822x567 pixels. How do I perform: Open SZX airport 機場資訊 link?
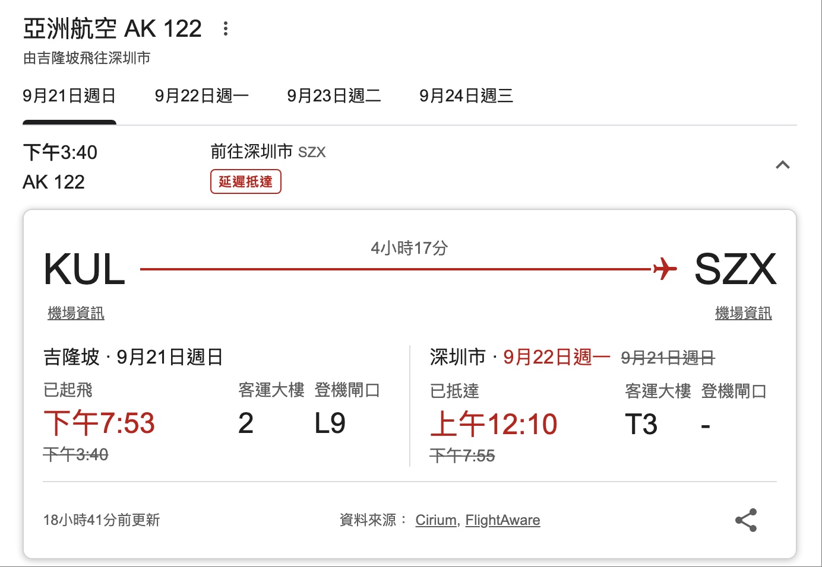coord(743,313)
